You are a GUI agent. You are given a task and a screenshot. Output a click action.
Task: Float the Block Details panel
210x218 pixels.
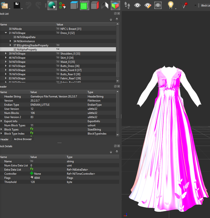click(x=115, y=146)
